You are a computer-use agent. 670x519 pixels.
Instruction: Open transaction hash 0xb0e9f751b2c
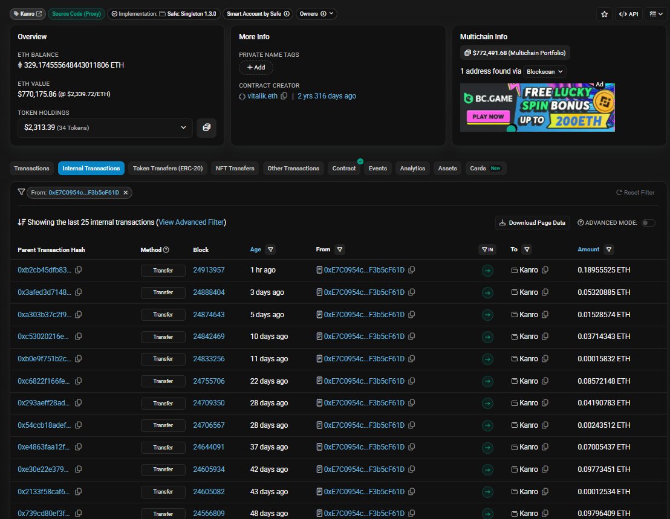point(44,359)
